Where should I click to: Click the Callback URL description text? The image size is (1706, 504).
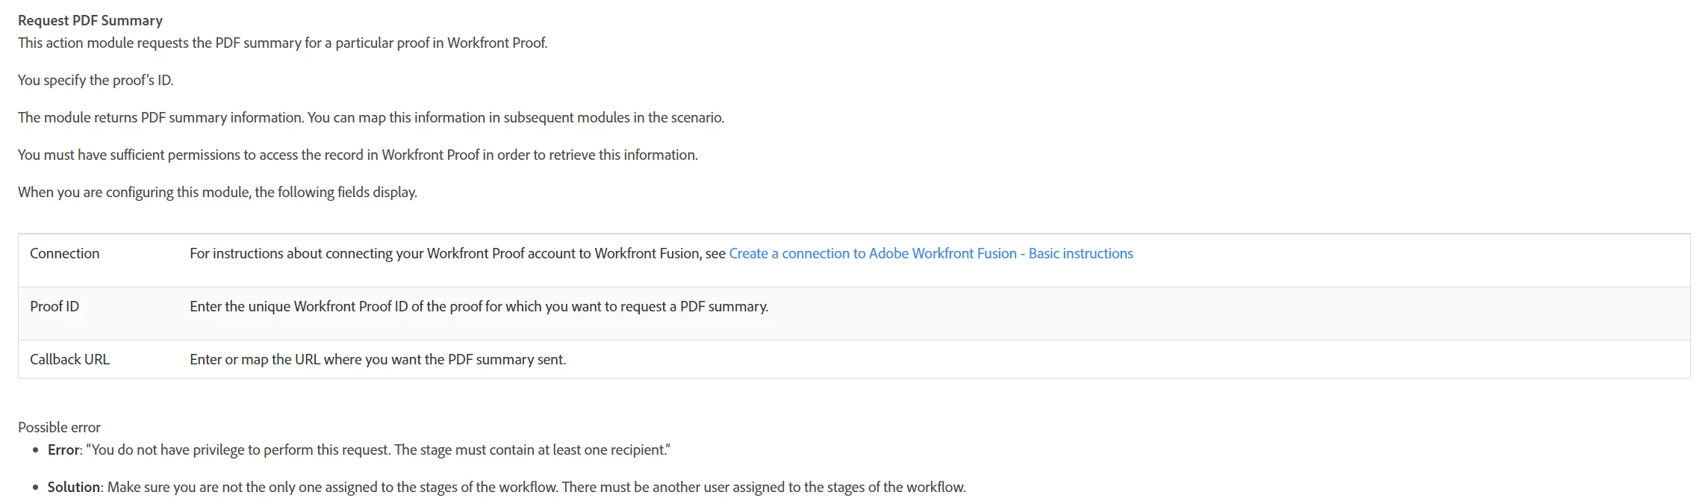(x=378, y=360)
